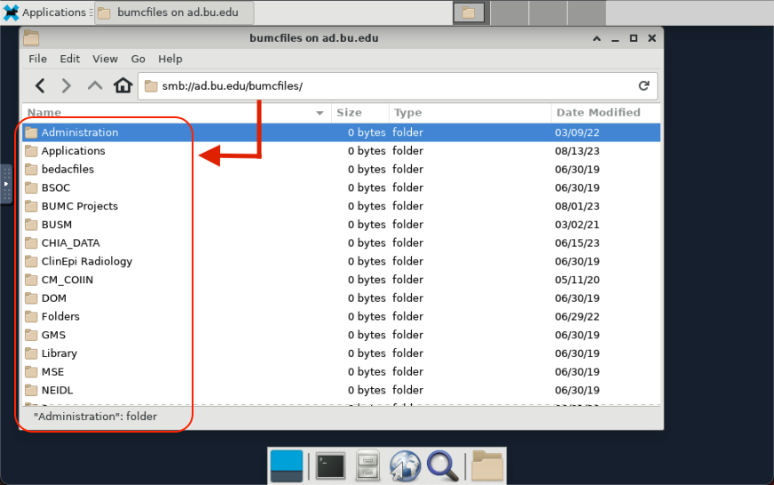The height and width of the screenshot is (485, 774).
Task: Click the DOM folder icon
Action: [x=31, y=298]
